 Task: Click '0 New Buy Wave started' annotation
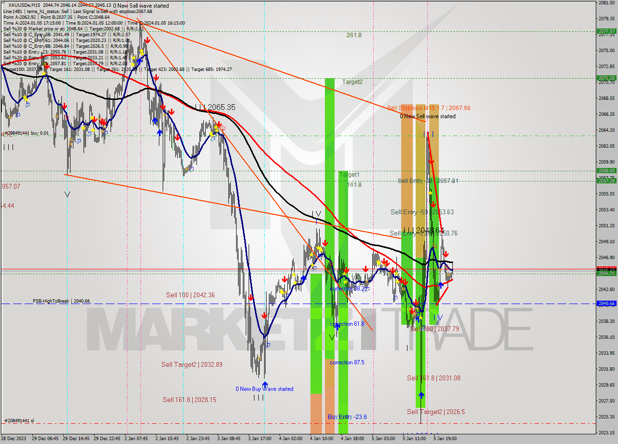click(x=265, y=389)
